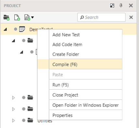139x128 pixels.
Task: Expand the Utilities folder node
Action: point(13,121)
